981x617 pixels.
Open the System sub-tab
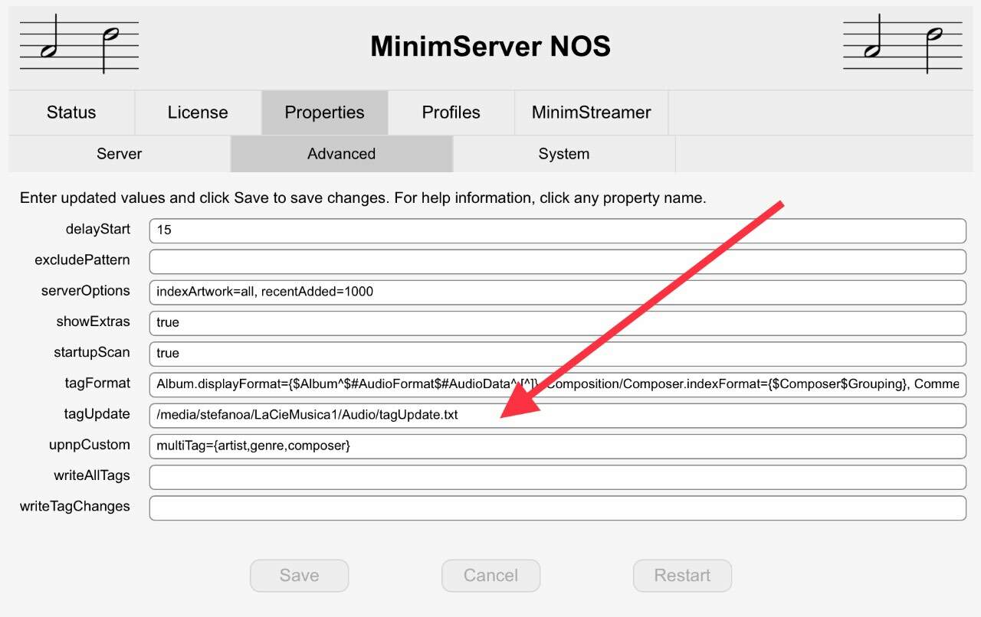[564, 154]
